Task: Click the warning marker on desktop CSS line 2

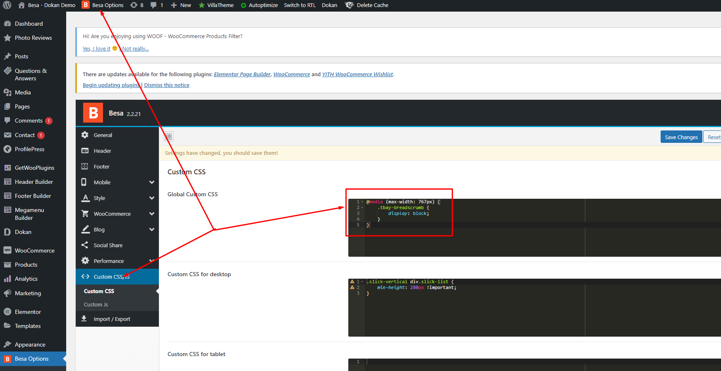Action: click(352, 287)
